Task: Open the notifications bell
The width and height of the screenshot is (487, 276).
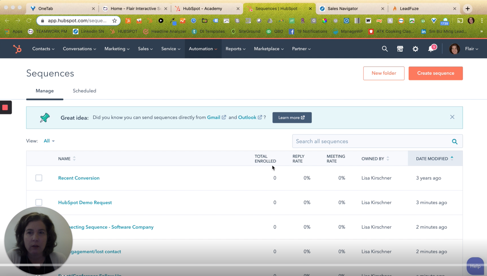Action: point(431,49)
